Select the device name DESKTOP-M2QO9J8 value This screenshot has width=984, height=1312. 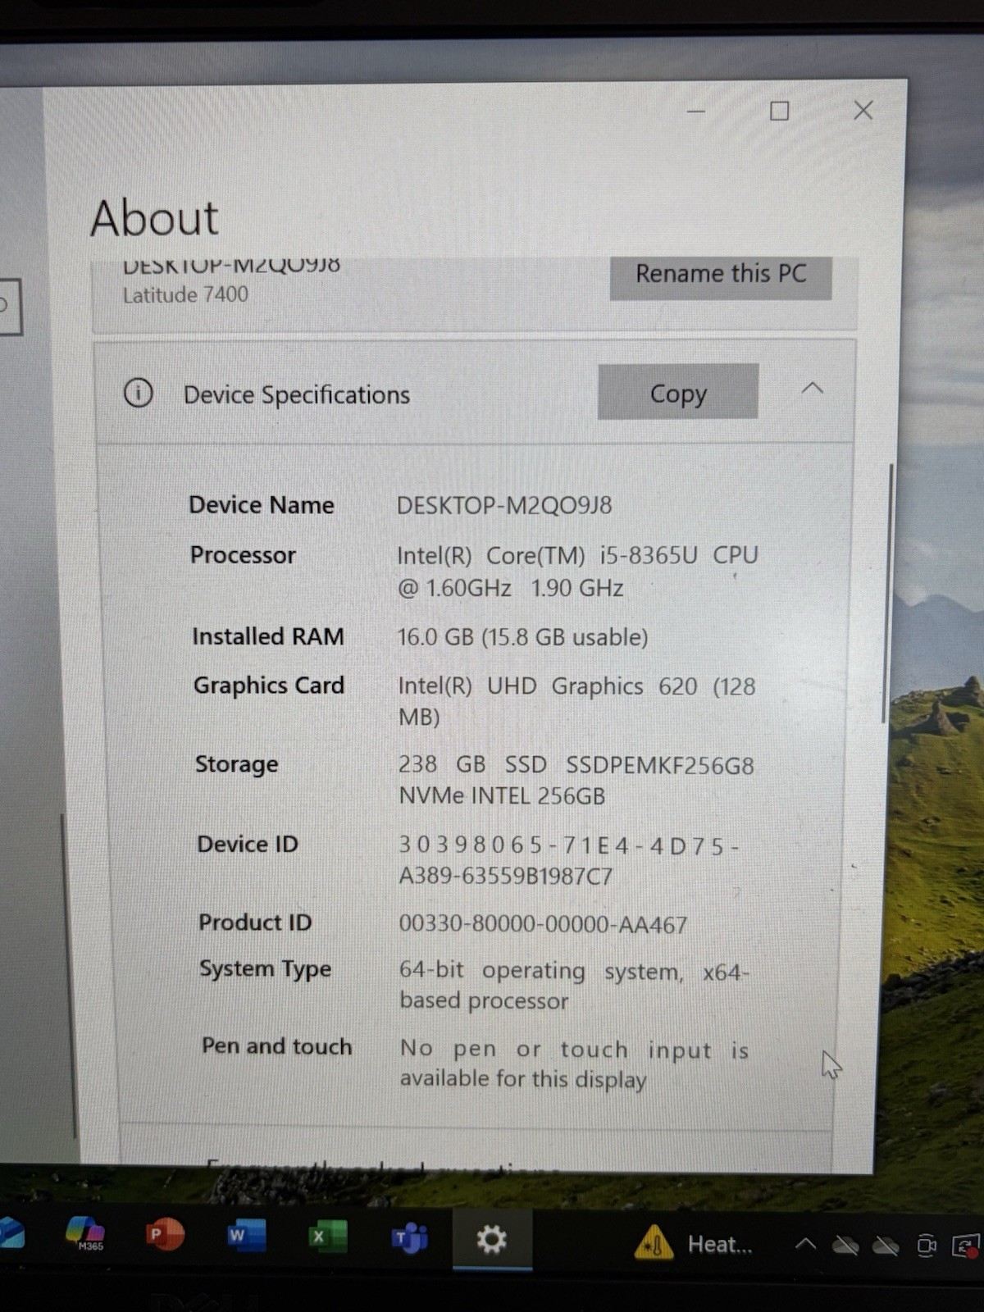(x=504, y=505)
